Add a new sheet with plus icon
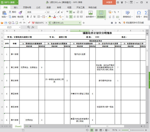150x132 pixels. pos(30,126)
